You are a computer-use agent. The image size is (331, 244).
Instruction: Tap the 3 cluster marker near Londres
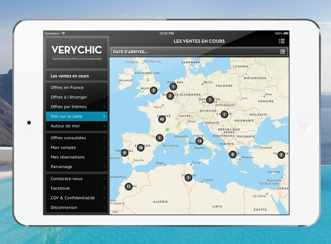pyautogui.click(x=154, y=90)
